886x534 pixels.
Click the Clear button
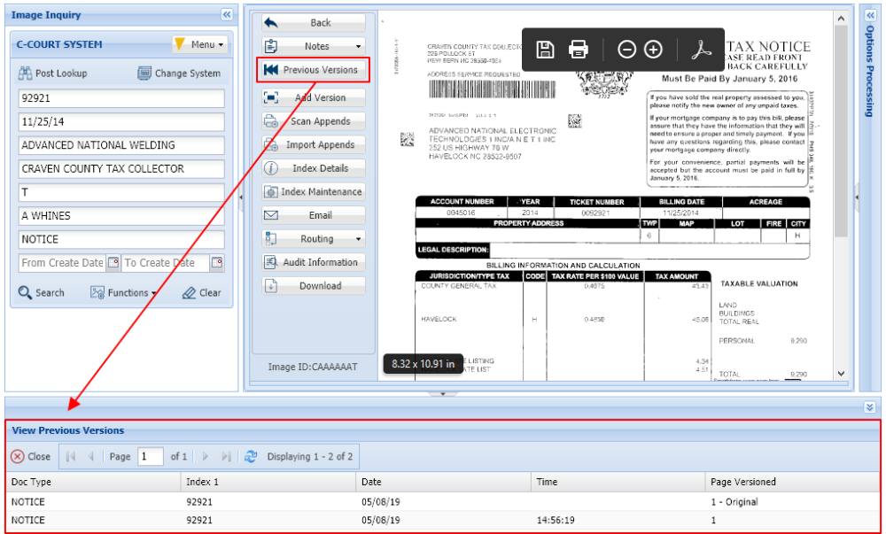[x=202, y=292]
